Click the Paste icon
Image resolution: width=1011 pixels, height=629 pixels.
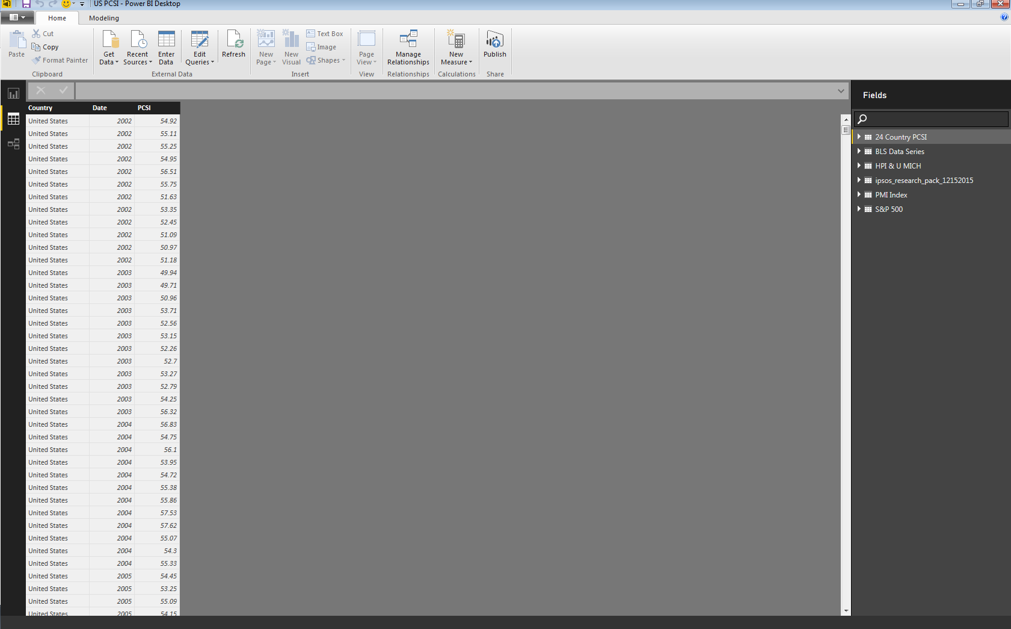(17, 40)
